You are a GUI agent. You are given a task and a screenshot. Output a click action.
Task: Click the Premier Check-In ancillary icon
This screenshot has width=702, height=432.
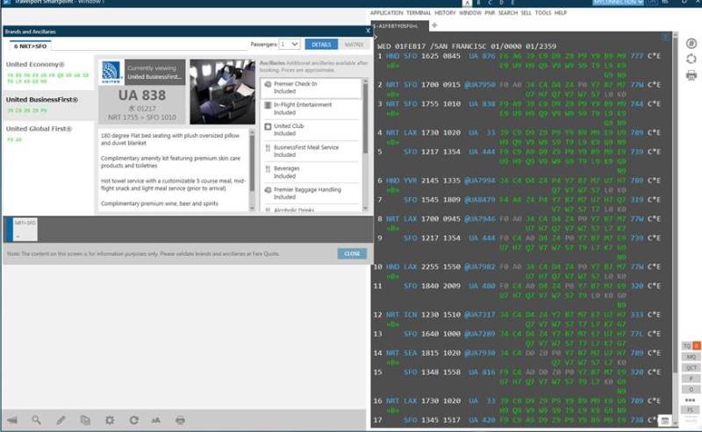point(268,84)
